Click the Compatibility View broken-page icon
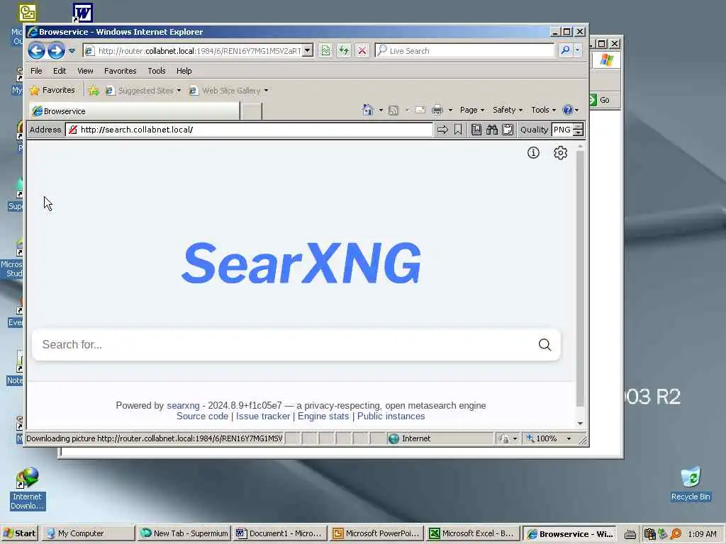726x544 pixels. point(325,51)
